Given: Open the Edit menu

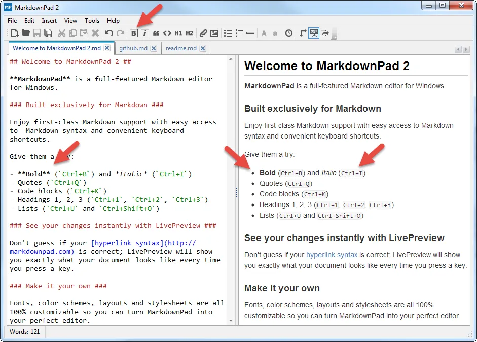Looking at the screenshot, I should [x=29, y=21].
